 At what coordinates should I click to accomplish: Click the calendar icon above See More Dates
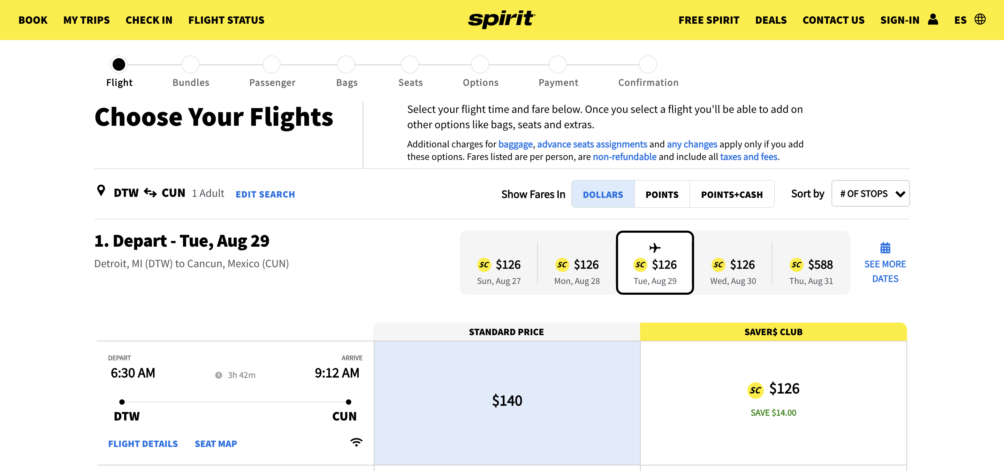885,248
